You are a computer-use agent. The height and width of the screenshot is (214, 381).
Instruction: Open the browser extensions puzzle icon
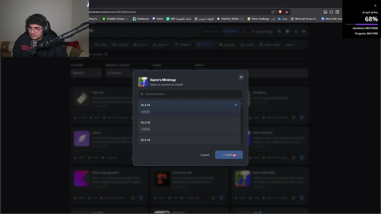click(x=331, y=12)
